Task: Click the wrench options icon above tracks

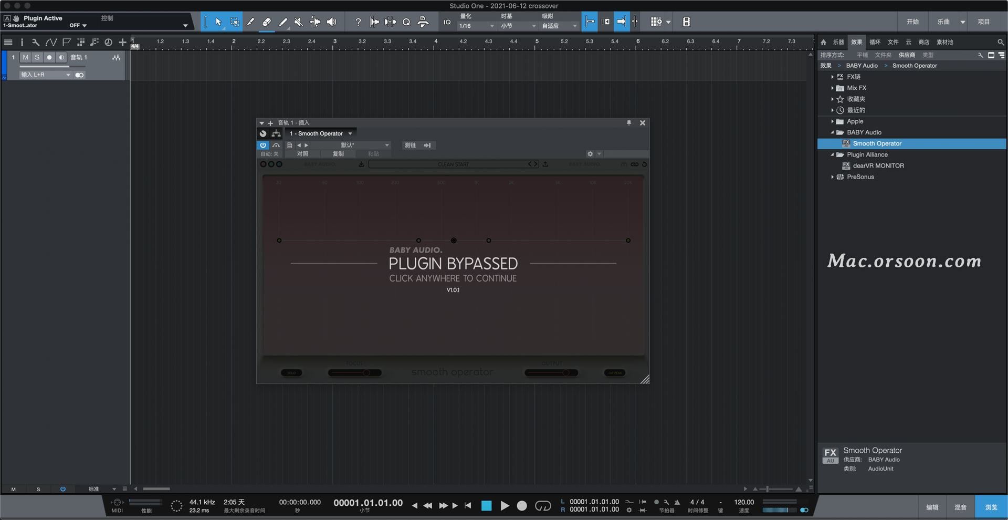Action: 36,42
